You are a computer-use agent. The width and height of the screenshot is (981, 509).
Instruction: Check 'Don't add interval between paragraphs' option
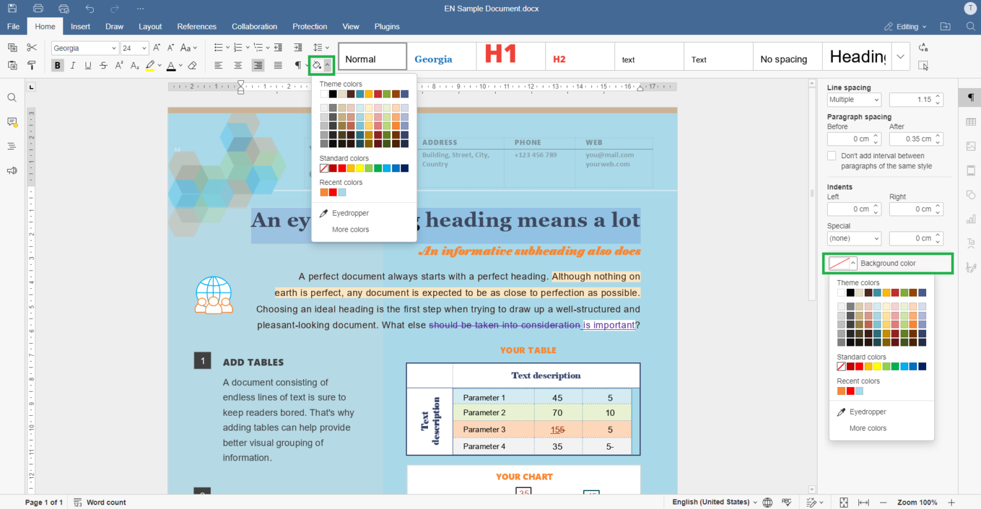click(x=832, y=155)
